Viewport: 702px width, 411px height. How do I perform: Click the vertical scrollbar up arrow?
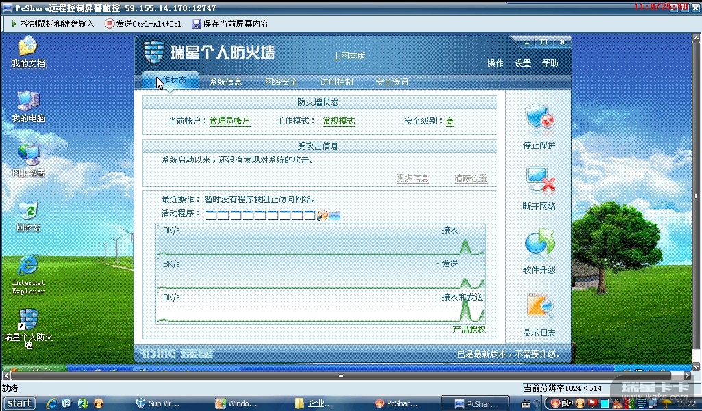(x=697, y=38)
